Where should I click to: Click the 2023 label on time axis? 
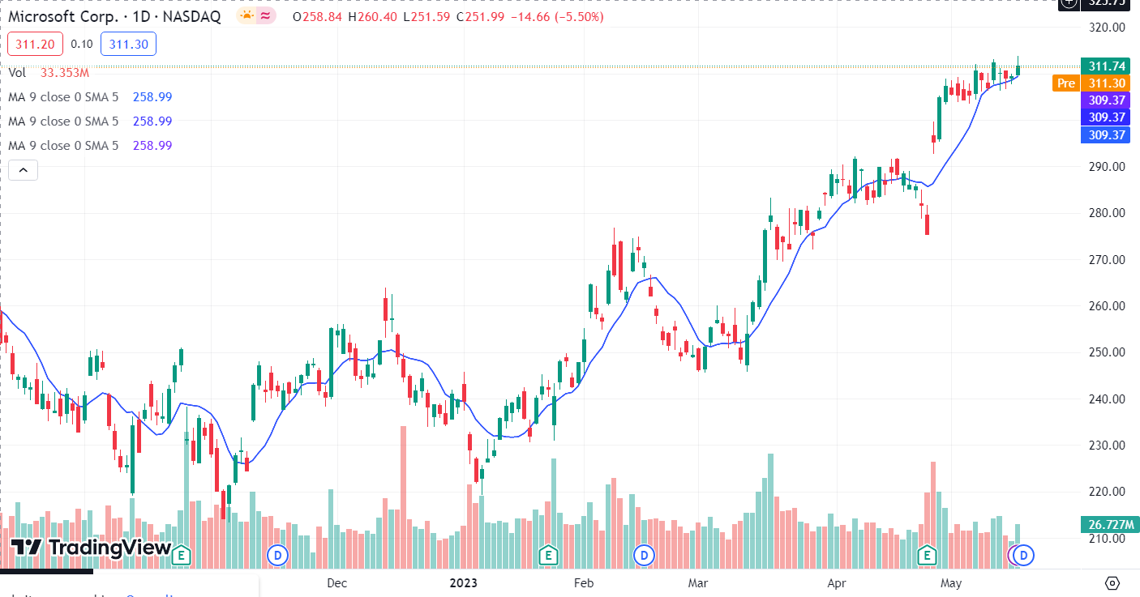pyautogui.click(x=463, y=583)
